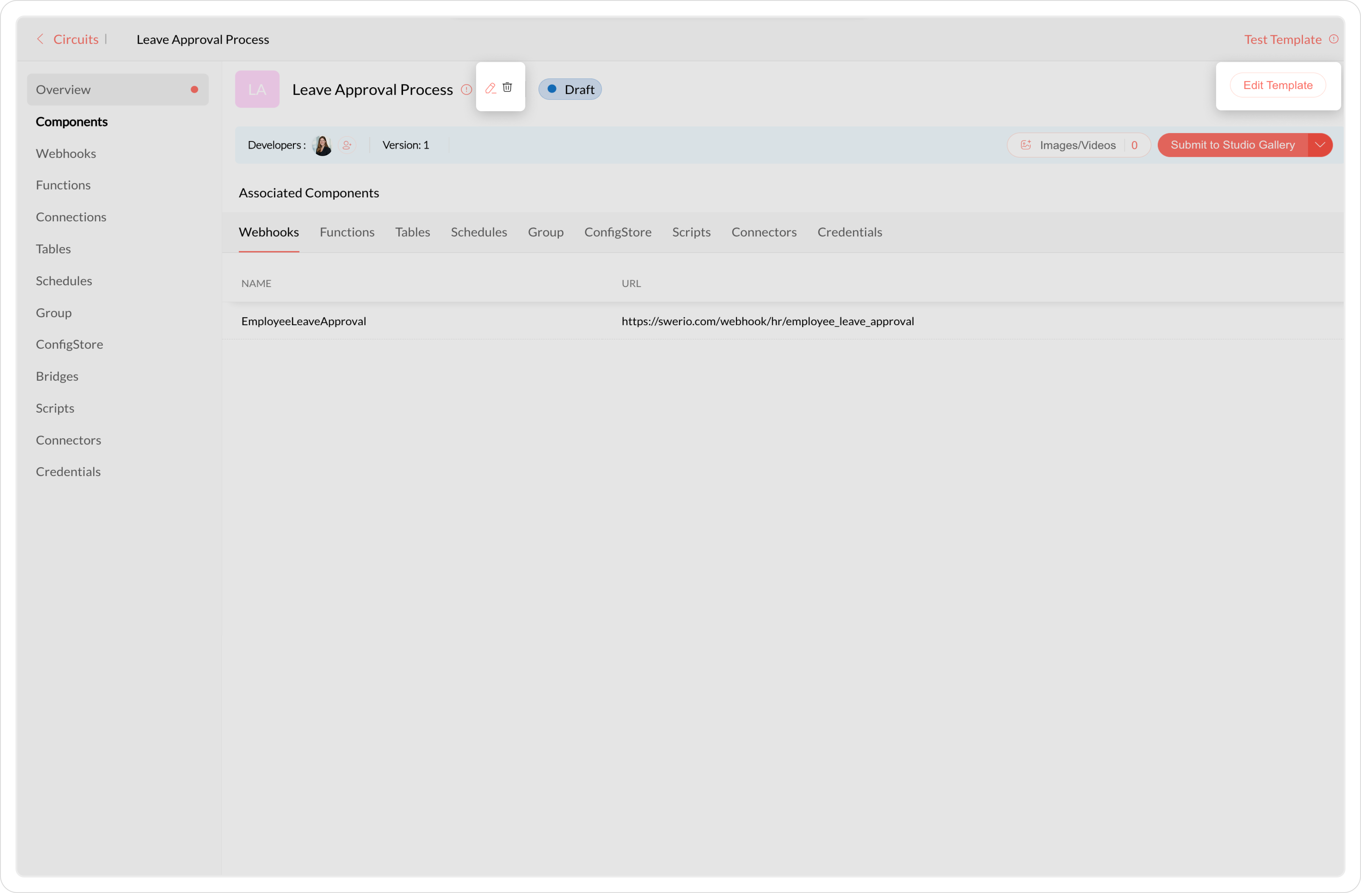The height and width of the screenshot is (893, 1361).
Task: Switch to the Tables tab
Action: (x=412, y=232)
